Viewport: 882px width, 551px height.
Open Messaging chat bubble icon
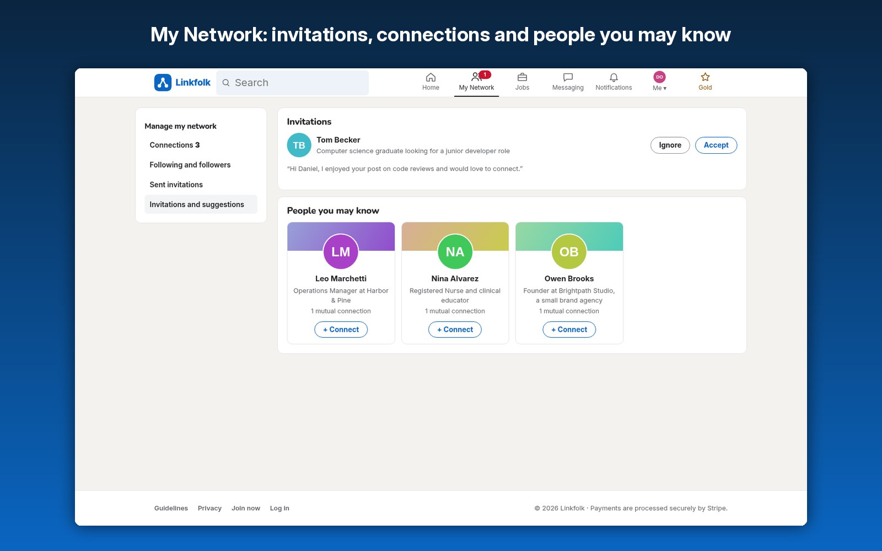coord(568,77)
